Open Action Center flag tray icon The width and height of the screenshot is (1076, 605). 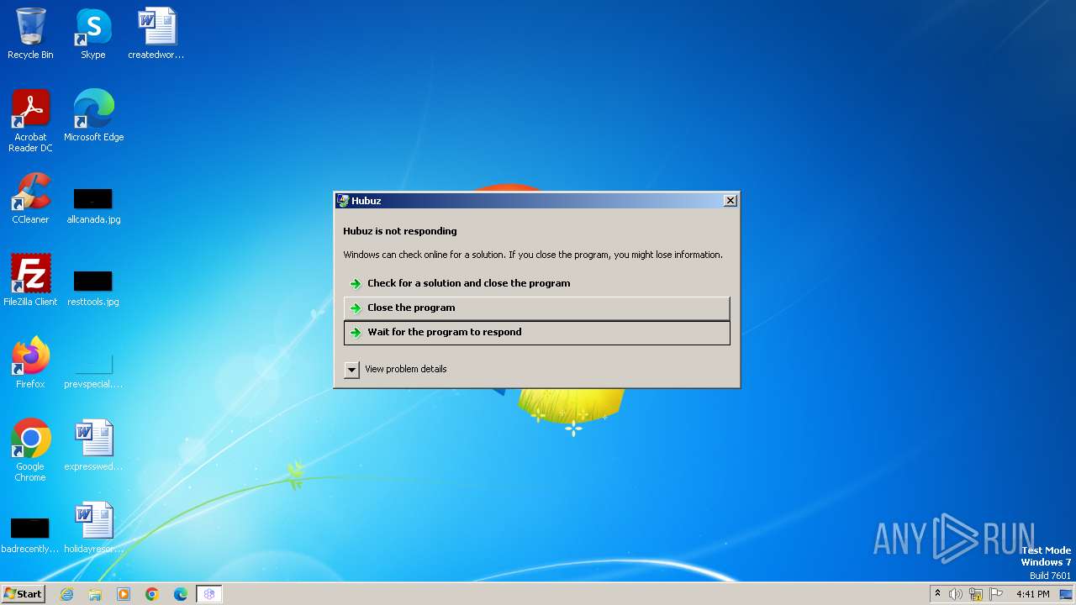(996, 594)
